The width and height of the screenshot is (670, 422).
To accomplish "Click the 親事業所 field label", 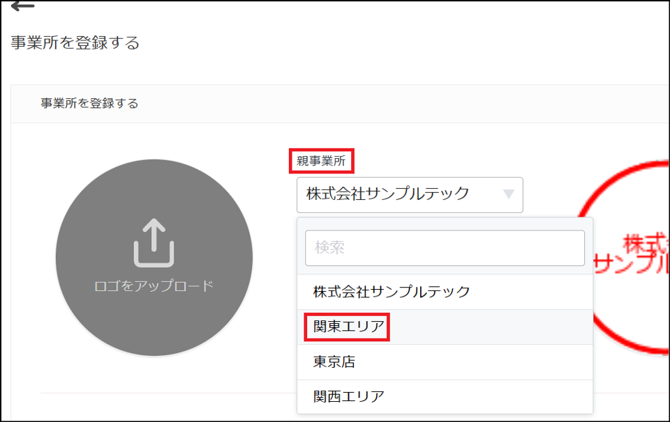I will click(321, 161).
